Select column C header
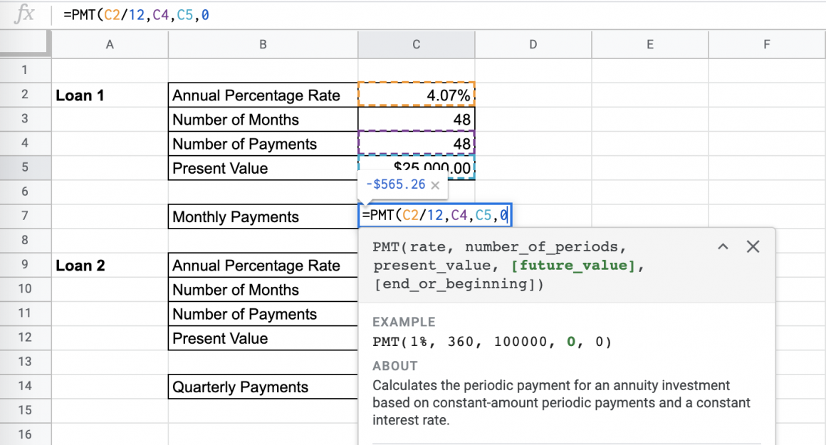 (x=416, y=43)
